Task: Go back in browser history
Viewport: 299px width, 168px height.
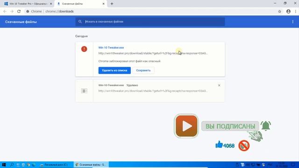Action: pos(5,11)
